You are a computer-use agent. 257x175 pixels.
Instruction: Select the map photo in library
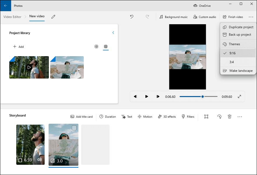pos(67,67)
